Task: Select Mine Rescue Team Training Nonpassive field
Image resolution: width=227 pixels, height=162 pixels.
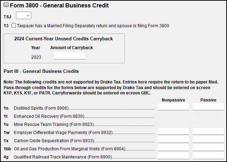Action: (173, 123)
